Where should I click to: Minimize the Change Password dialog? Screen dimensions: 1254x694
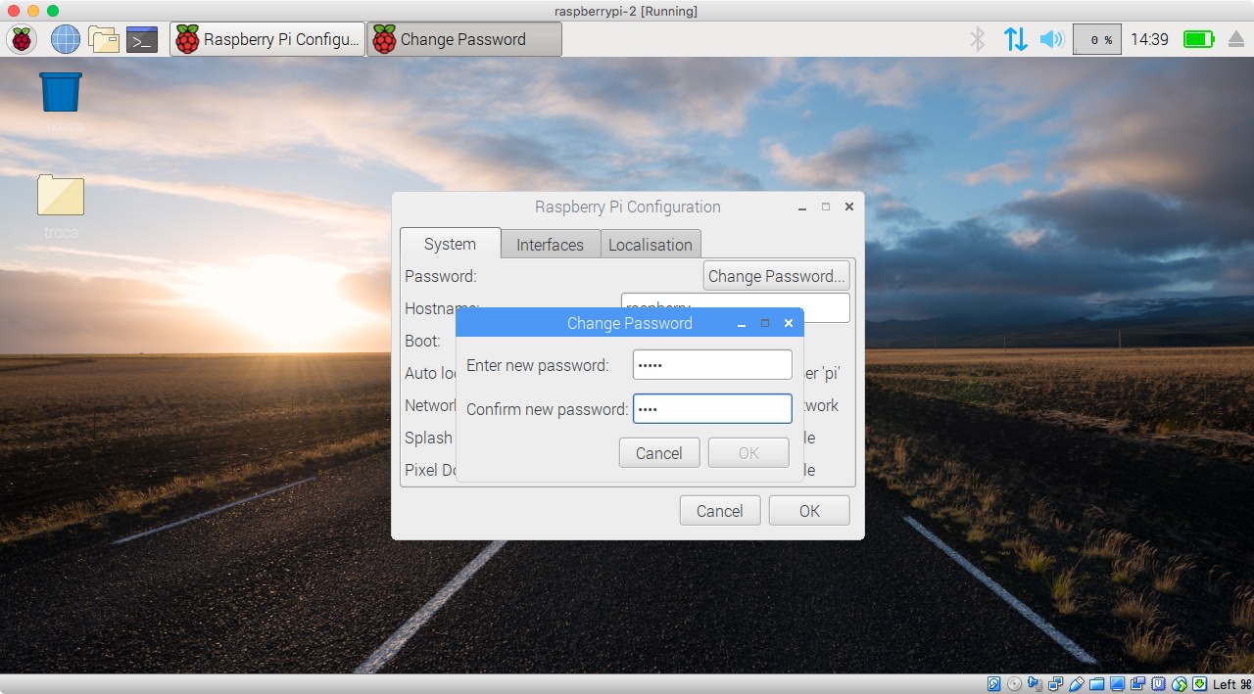pos(743,323)
